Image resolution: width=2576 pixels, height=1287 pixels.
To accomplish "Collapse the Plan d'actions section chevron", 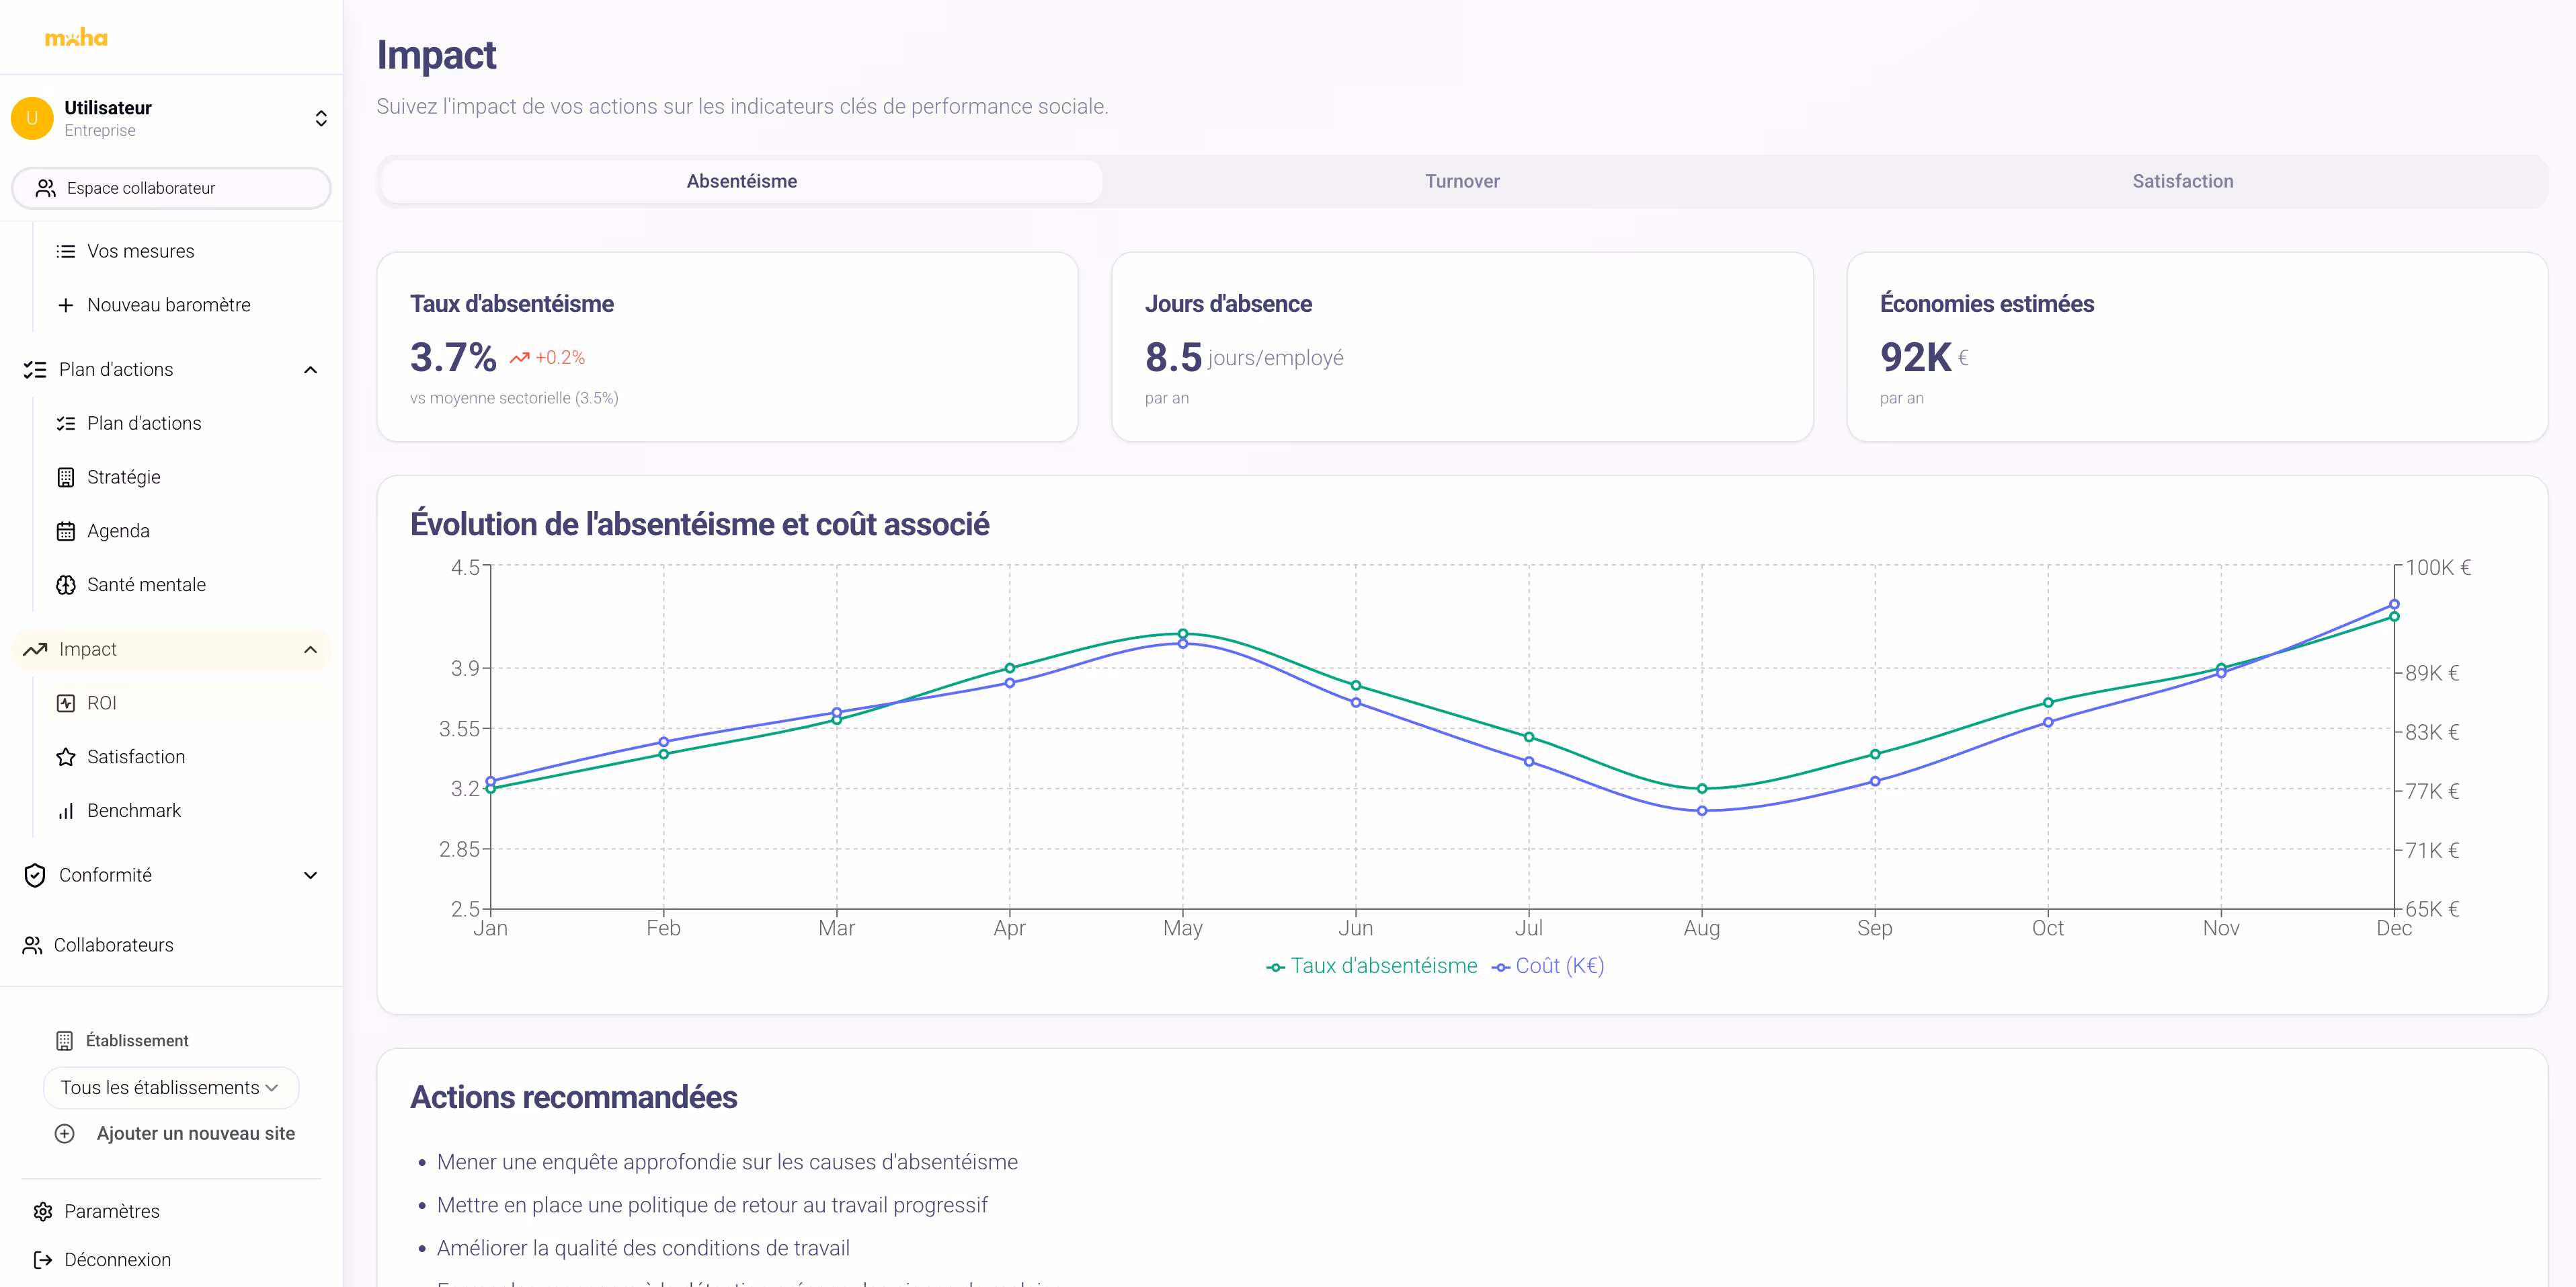I will pos(310,370).
